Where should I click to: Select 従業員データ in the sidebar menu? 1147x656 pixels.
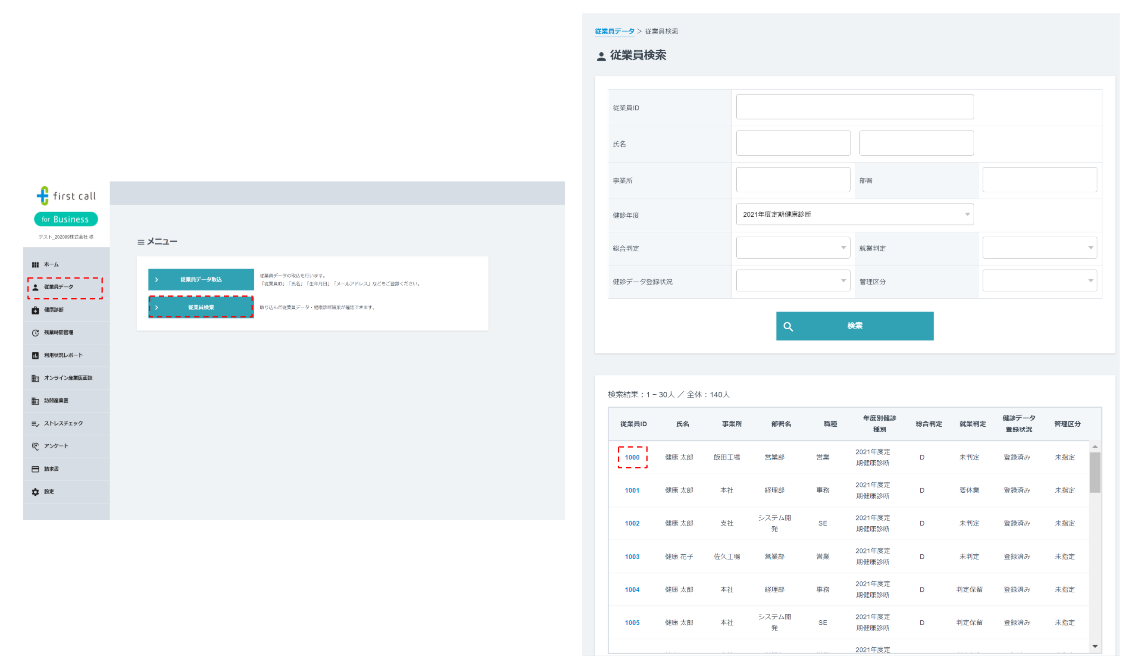coord(59,287)
